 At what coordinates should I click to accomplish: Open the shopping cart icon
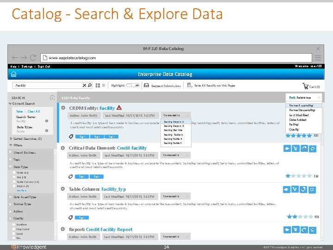pyautogui.click(x=305, y=86)
